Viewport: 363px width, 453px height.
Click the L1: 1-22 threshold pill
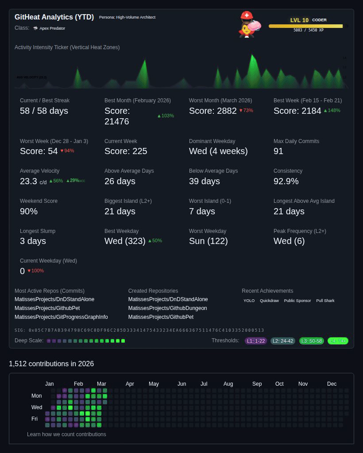[x=256, y=341]
